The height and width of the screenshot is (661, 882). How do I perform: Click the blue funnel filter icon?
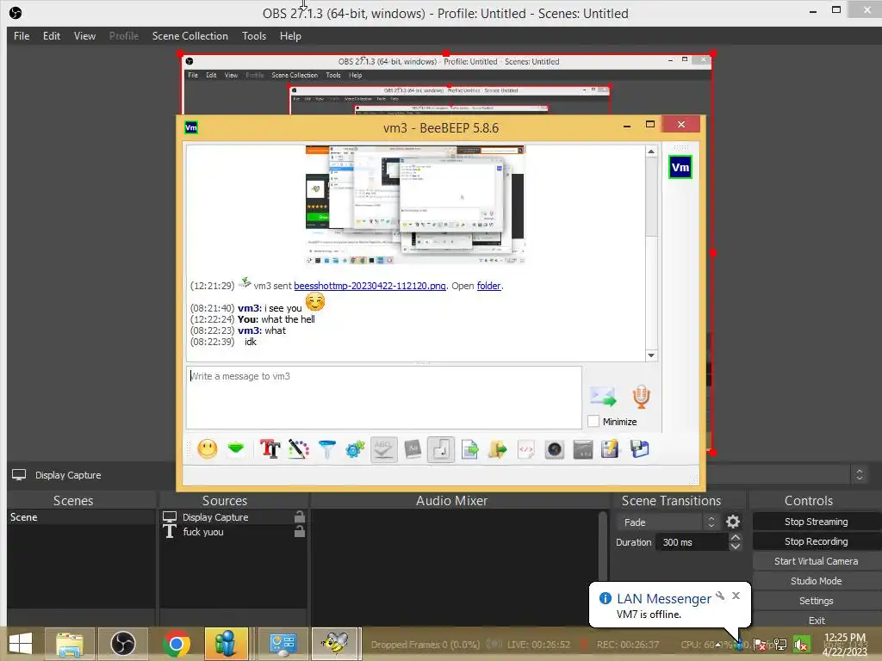click(326, 449)
